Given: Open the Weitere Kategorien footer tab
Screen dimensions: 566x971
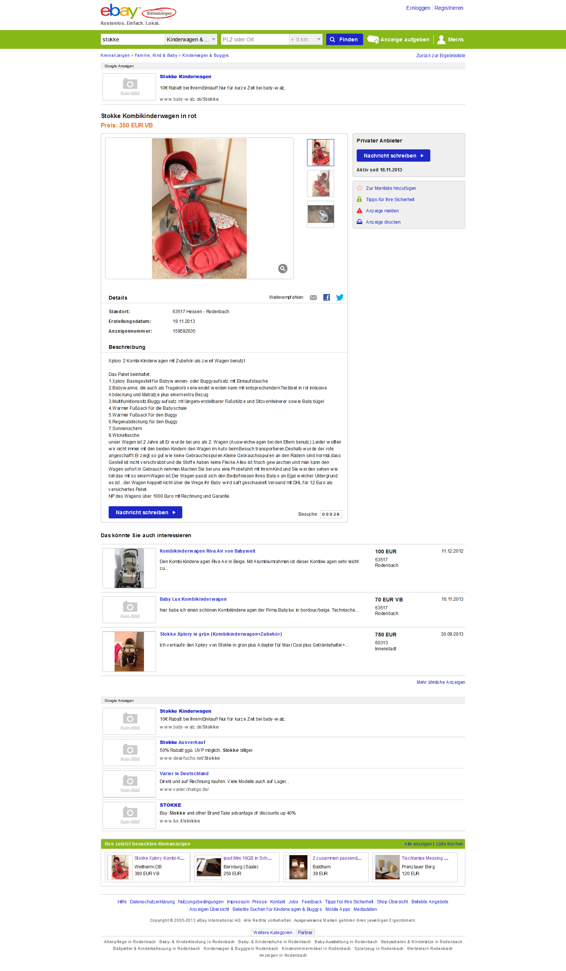Looking at the screenshot, I should (273, 932).
